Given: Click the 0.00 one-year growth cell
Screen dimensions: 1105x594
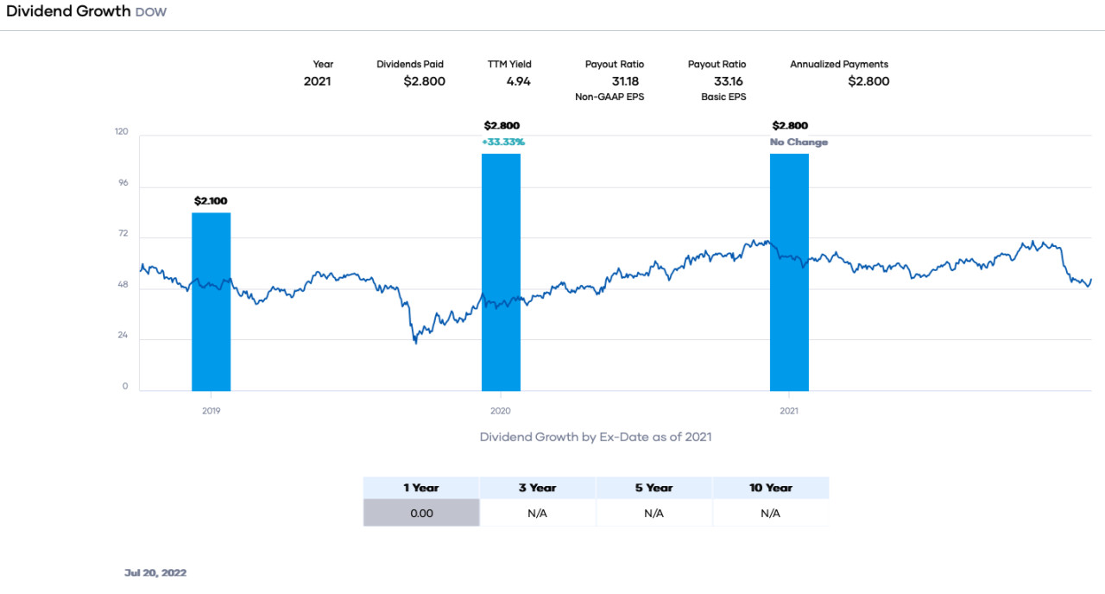Looking at the screenshot, I should (421, 513).
